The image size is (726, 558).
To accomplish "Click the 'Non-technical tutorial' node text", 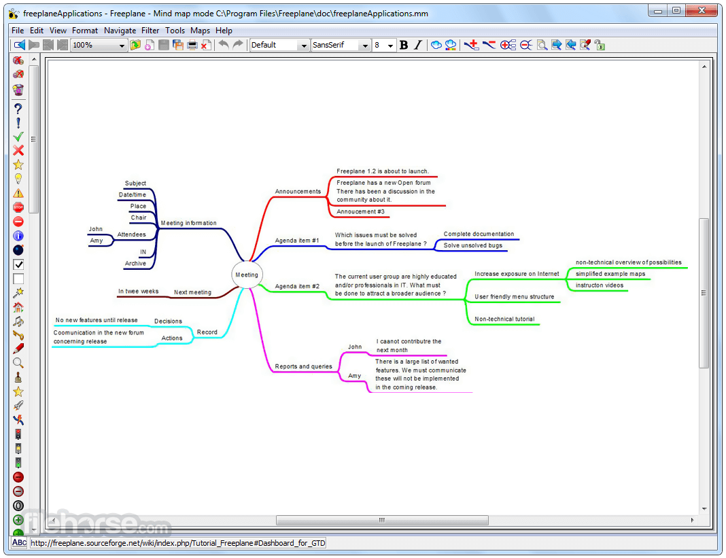I will pyautogui.click(x=504, y=319).
